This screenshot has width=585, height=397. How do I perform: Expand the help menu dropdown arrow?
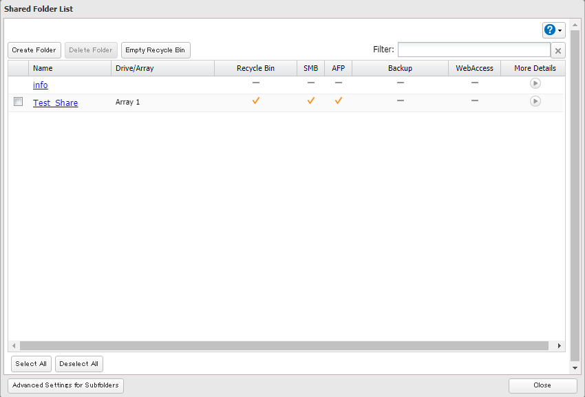tap(560, 31)
